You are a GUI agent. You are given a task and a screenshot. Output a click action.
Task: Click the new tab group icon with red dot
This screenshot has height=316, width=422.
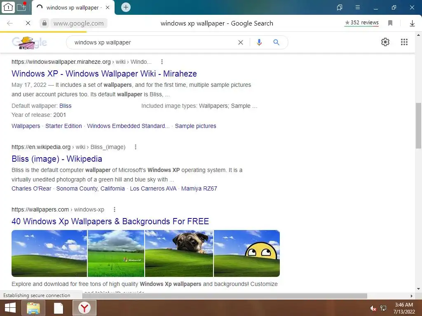point(21,7)
